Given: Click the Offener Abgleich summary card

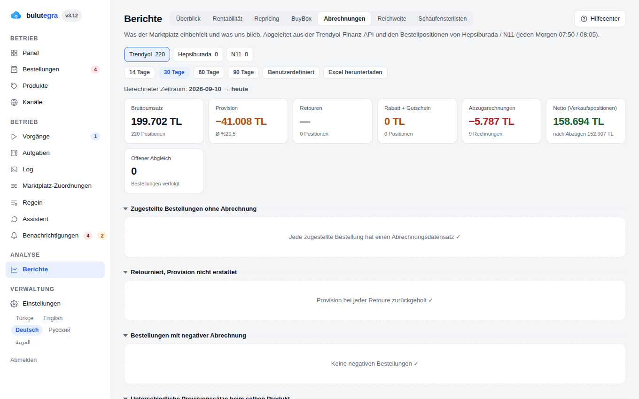Looking at the screenshot, I should tap(164, 171).
